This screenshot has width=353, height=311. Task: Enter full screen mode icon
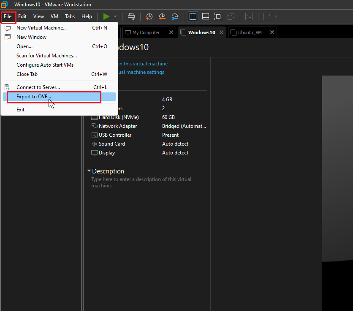pos(218,16)
